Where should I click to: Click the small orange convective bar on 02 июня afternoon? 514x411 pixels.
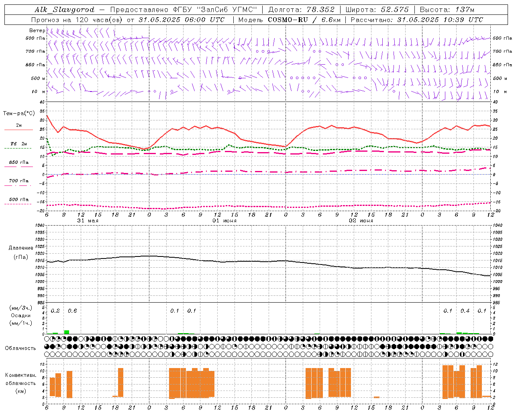tap(377, 397)
